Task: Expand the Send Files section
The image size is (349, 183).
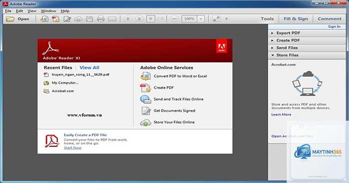Action: [x=307, y=48]
